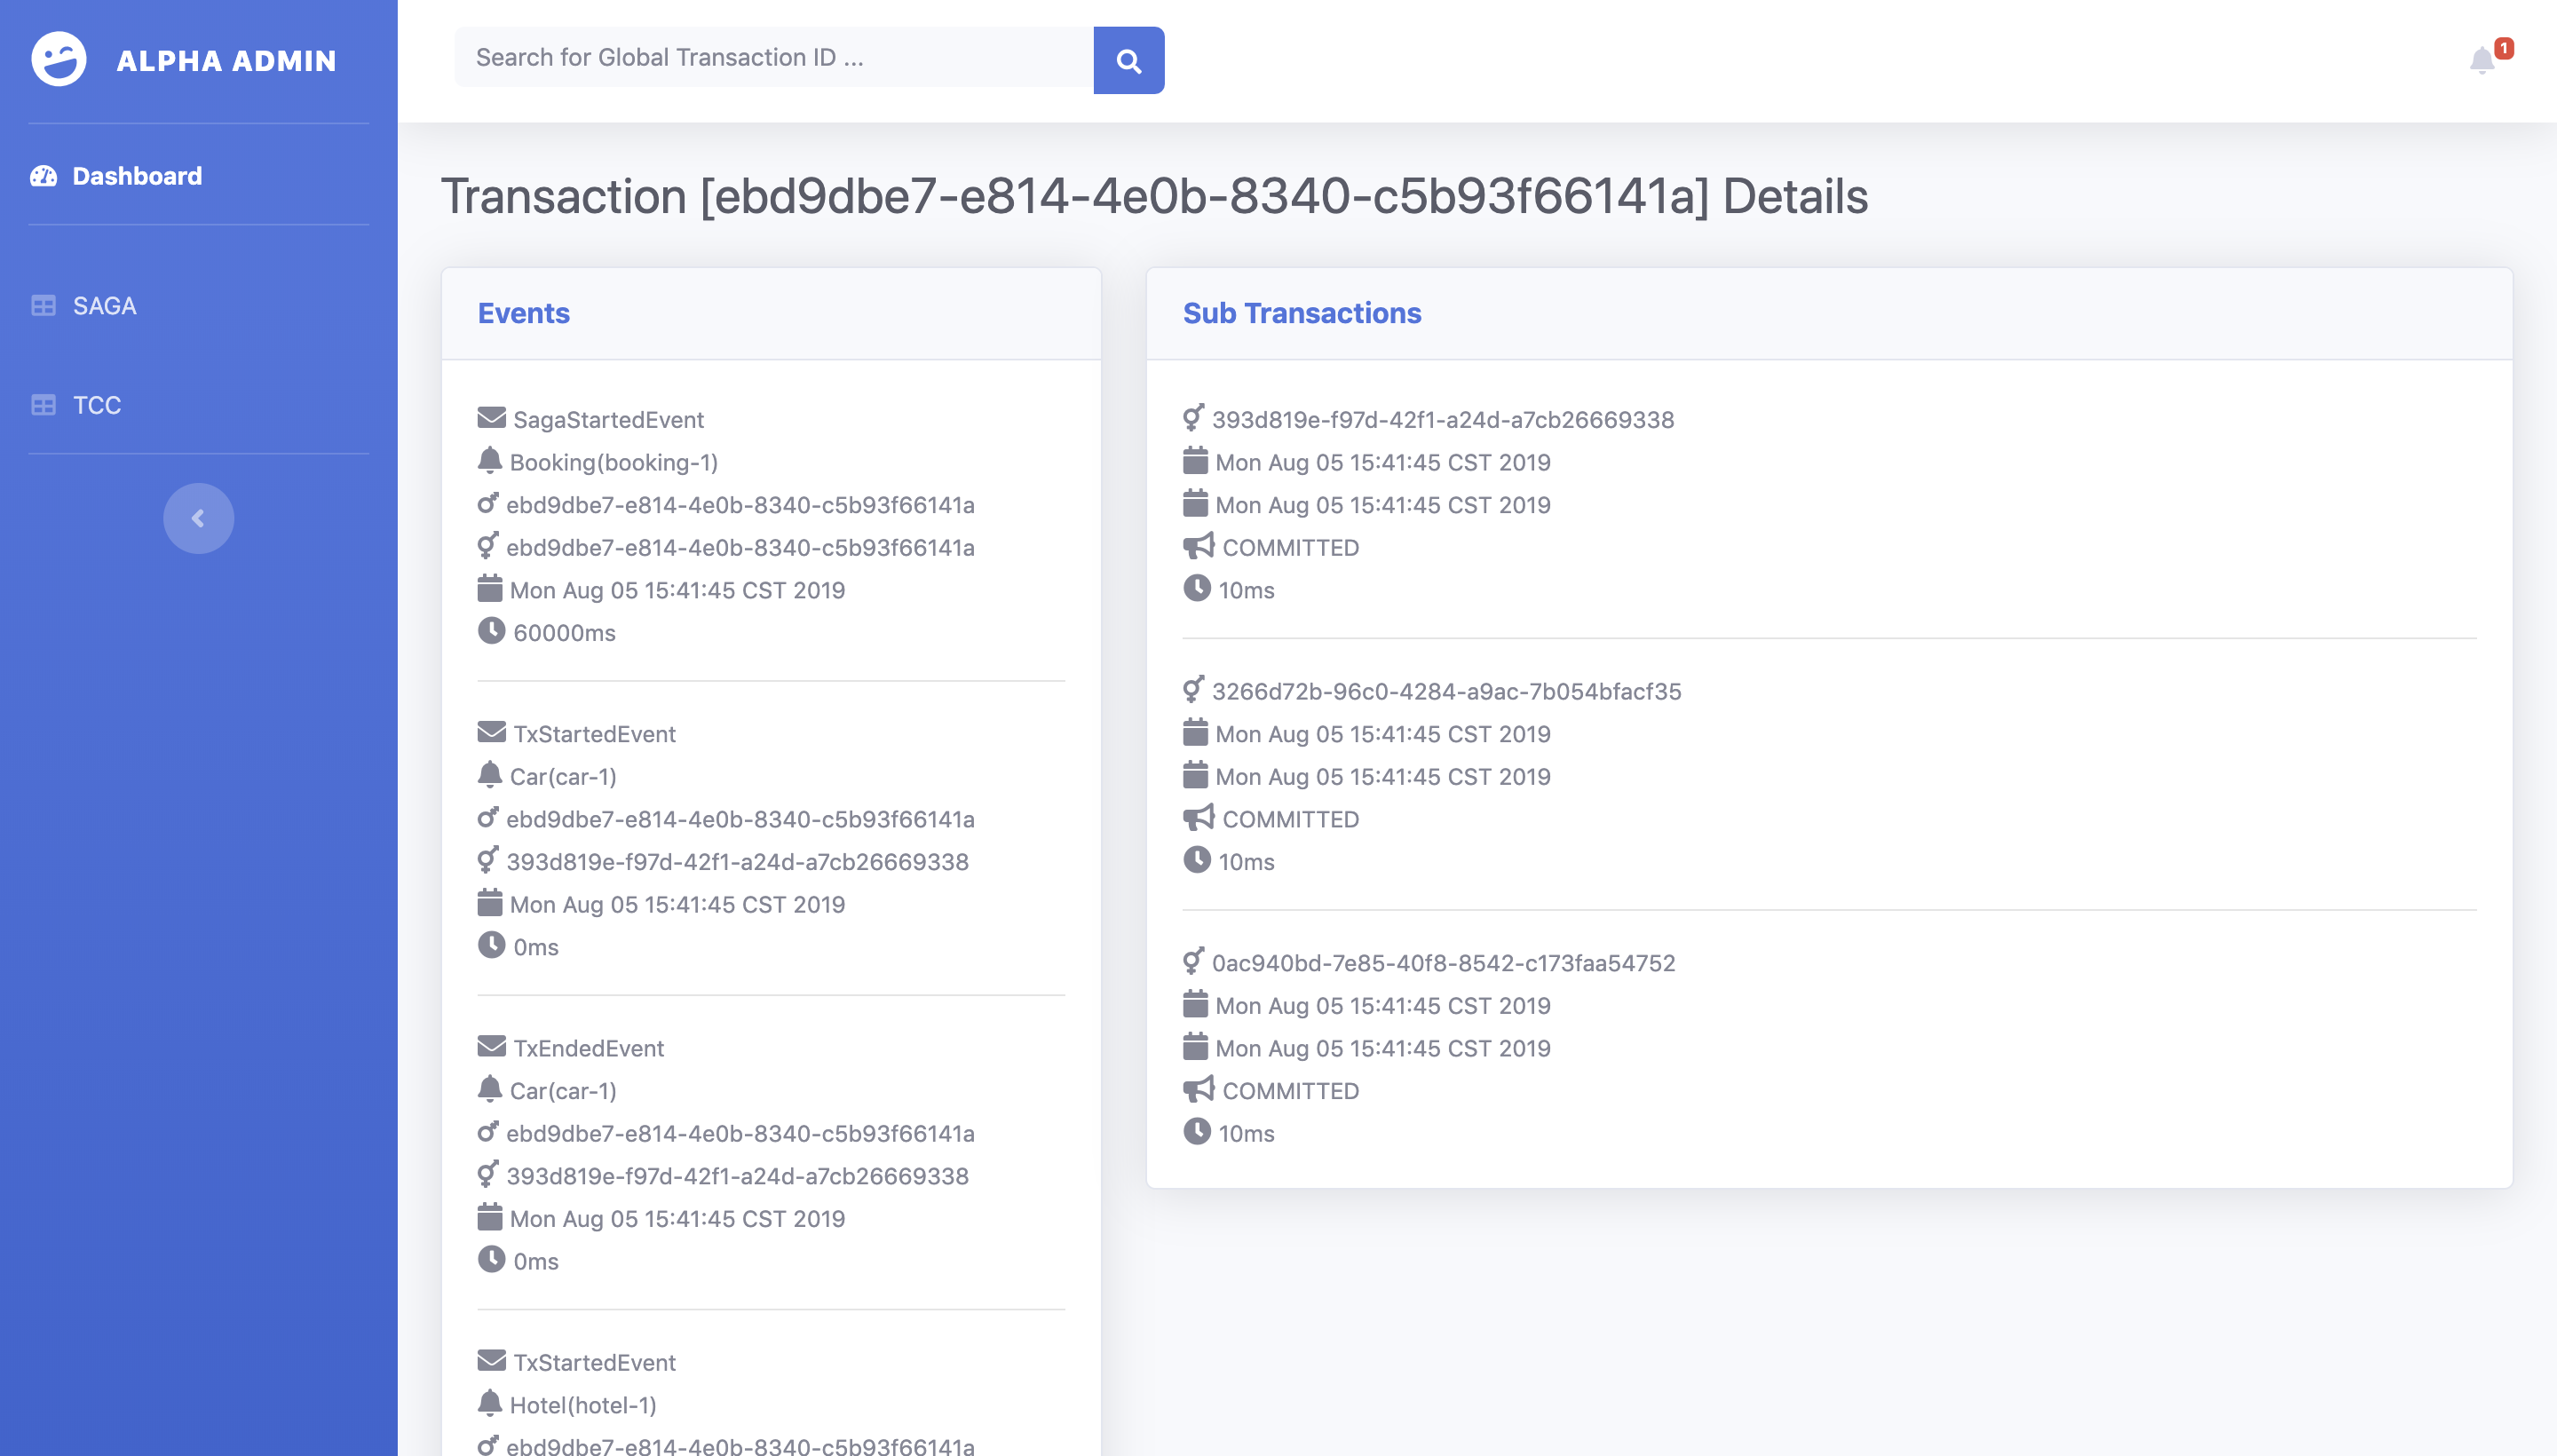The width and height of the screenshot is (2557, 1456).
Task: Click the bell icon beside Booking(booking-1)
Action: 489,460
